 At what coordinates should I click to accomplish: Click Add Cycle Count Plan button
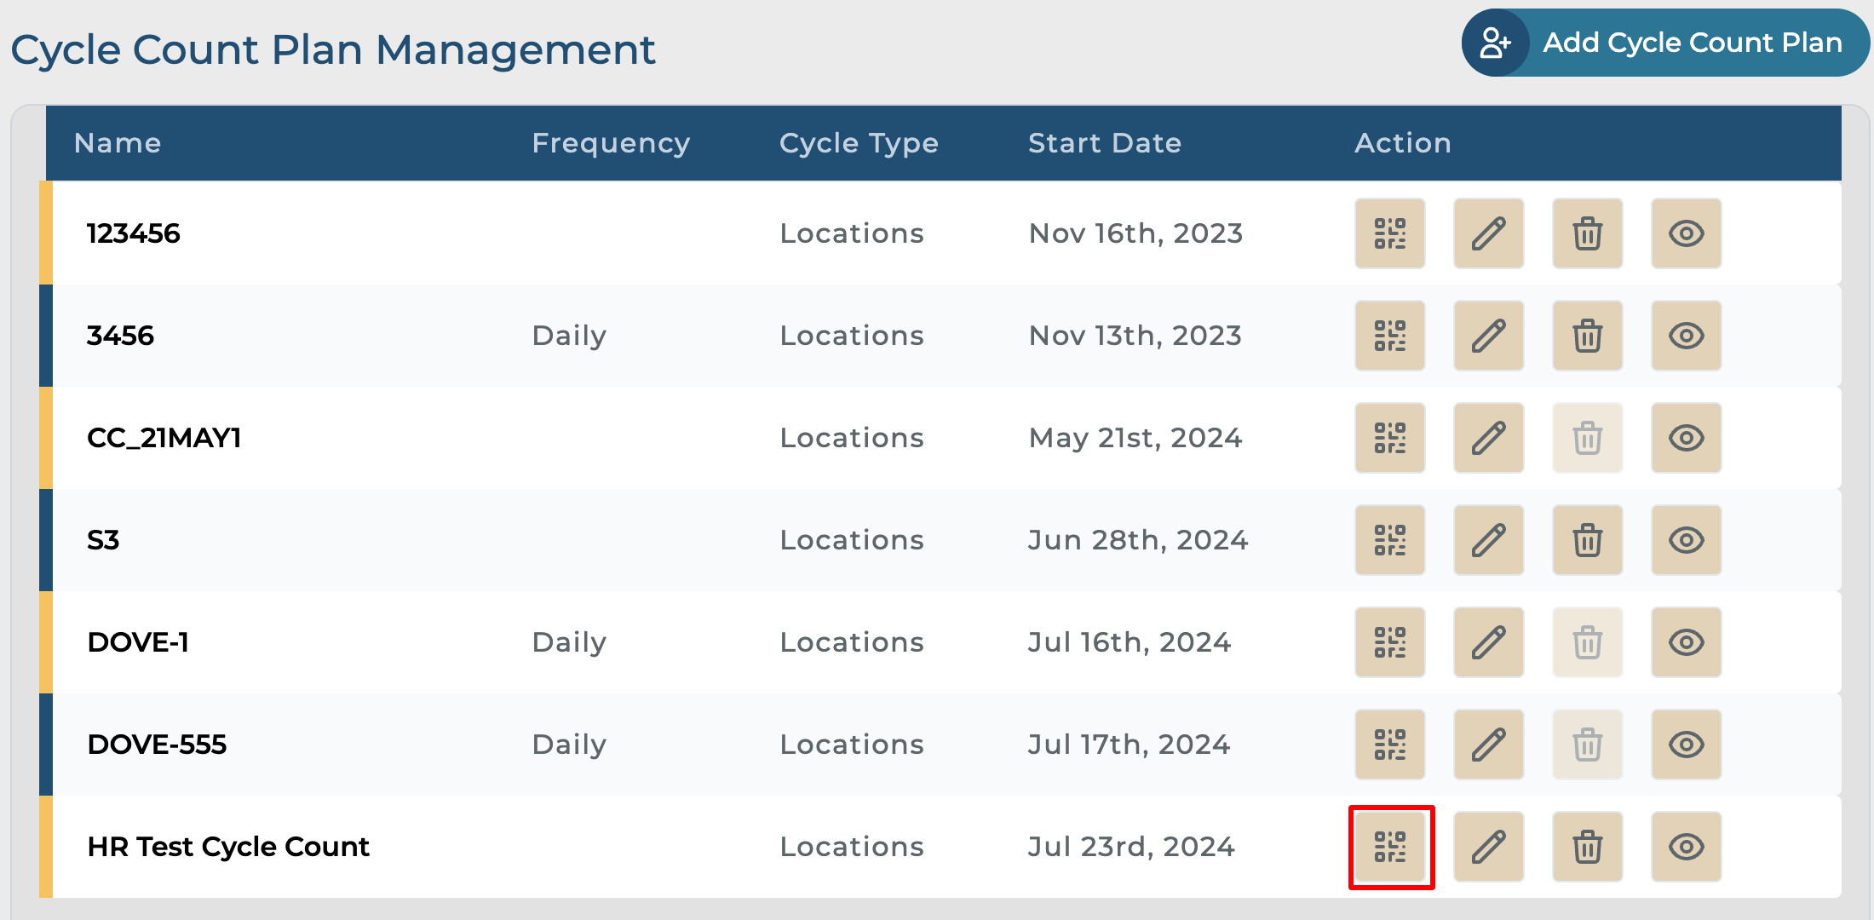click(1665, 43)
